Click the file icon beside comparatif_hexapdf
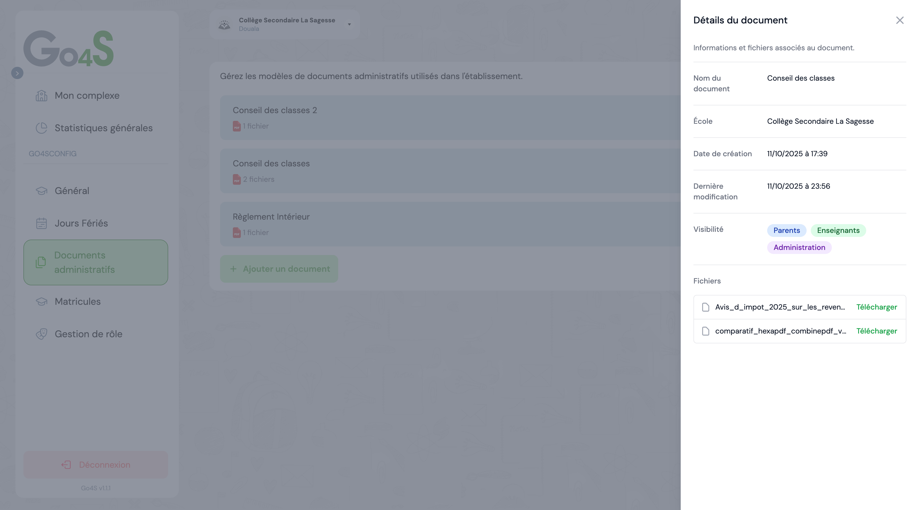The image size is (917, 510). pos(705,331)
